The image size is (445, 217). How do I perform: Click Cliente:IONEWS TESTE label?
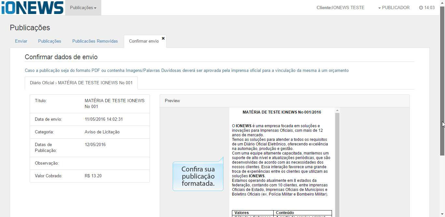tap(340, 7)
